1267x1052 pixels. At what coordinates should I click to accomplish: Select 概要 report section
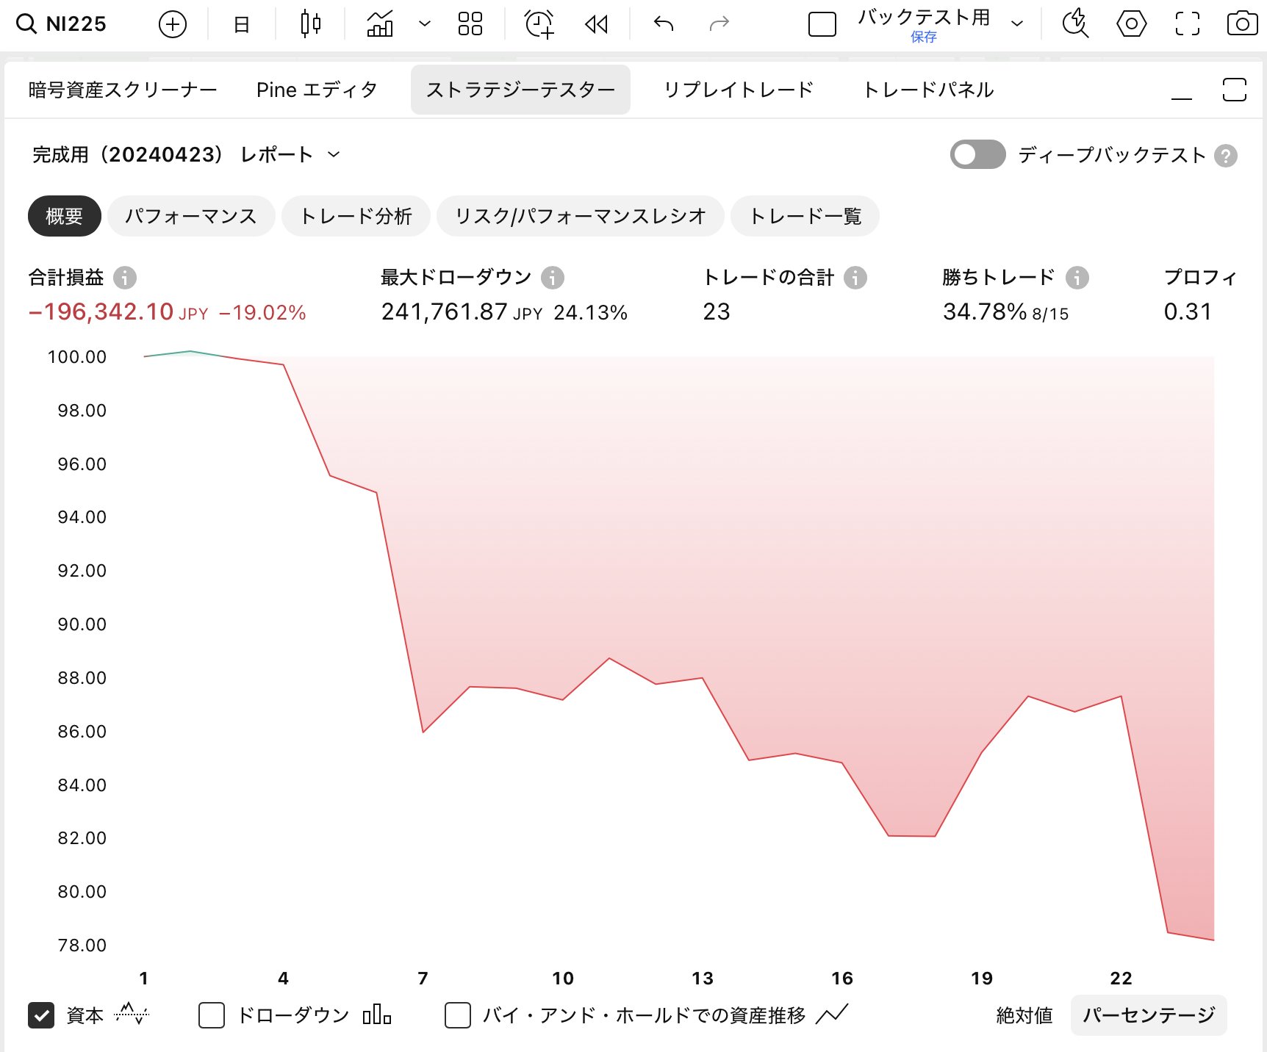(65, 216)
